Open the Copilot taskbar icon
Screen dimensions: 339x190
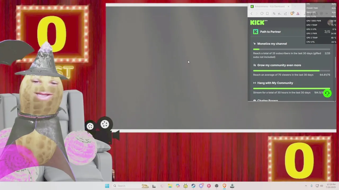tap(178, 186)
